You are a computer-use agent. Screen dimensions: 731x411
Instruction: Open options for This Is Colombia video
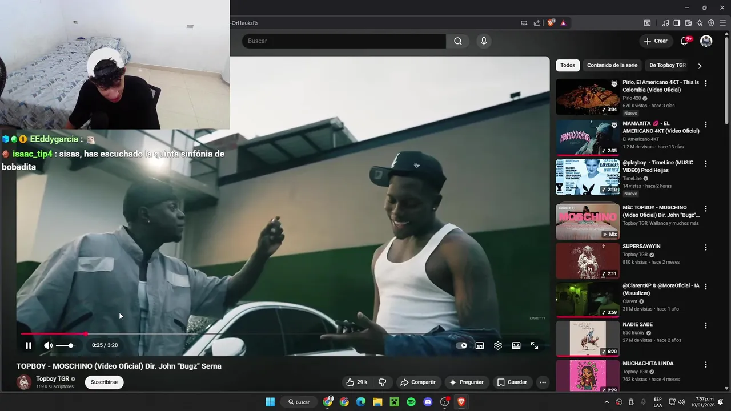pos(706,83)
